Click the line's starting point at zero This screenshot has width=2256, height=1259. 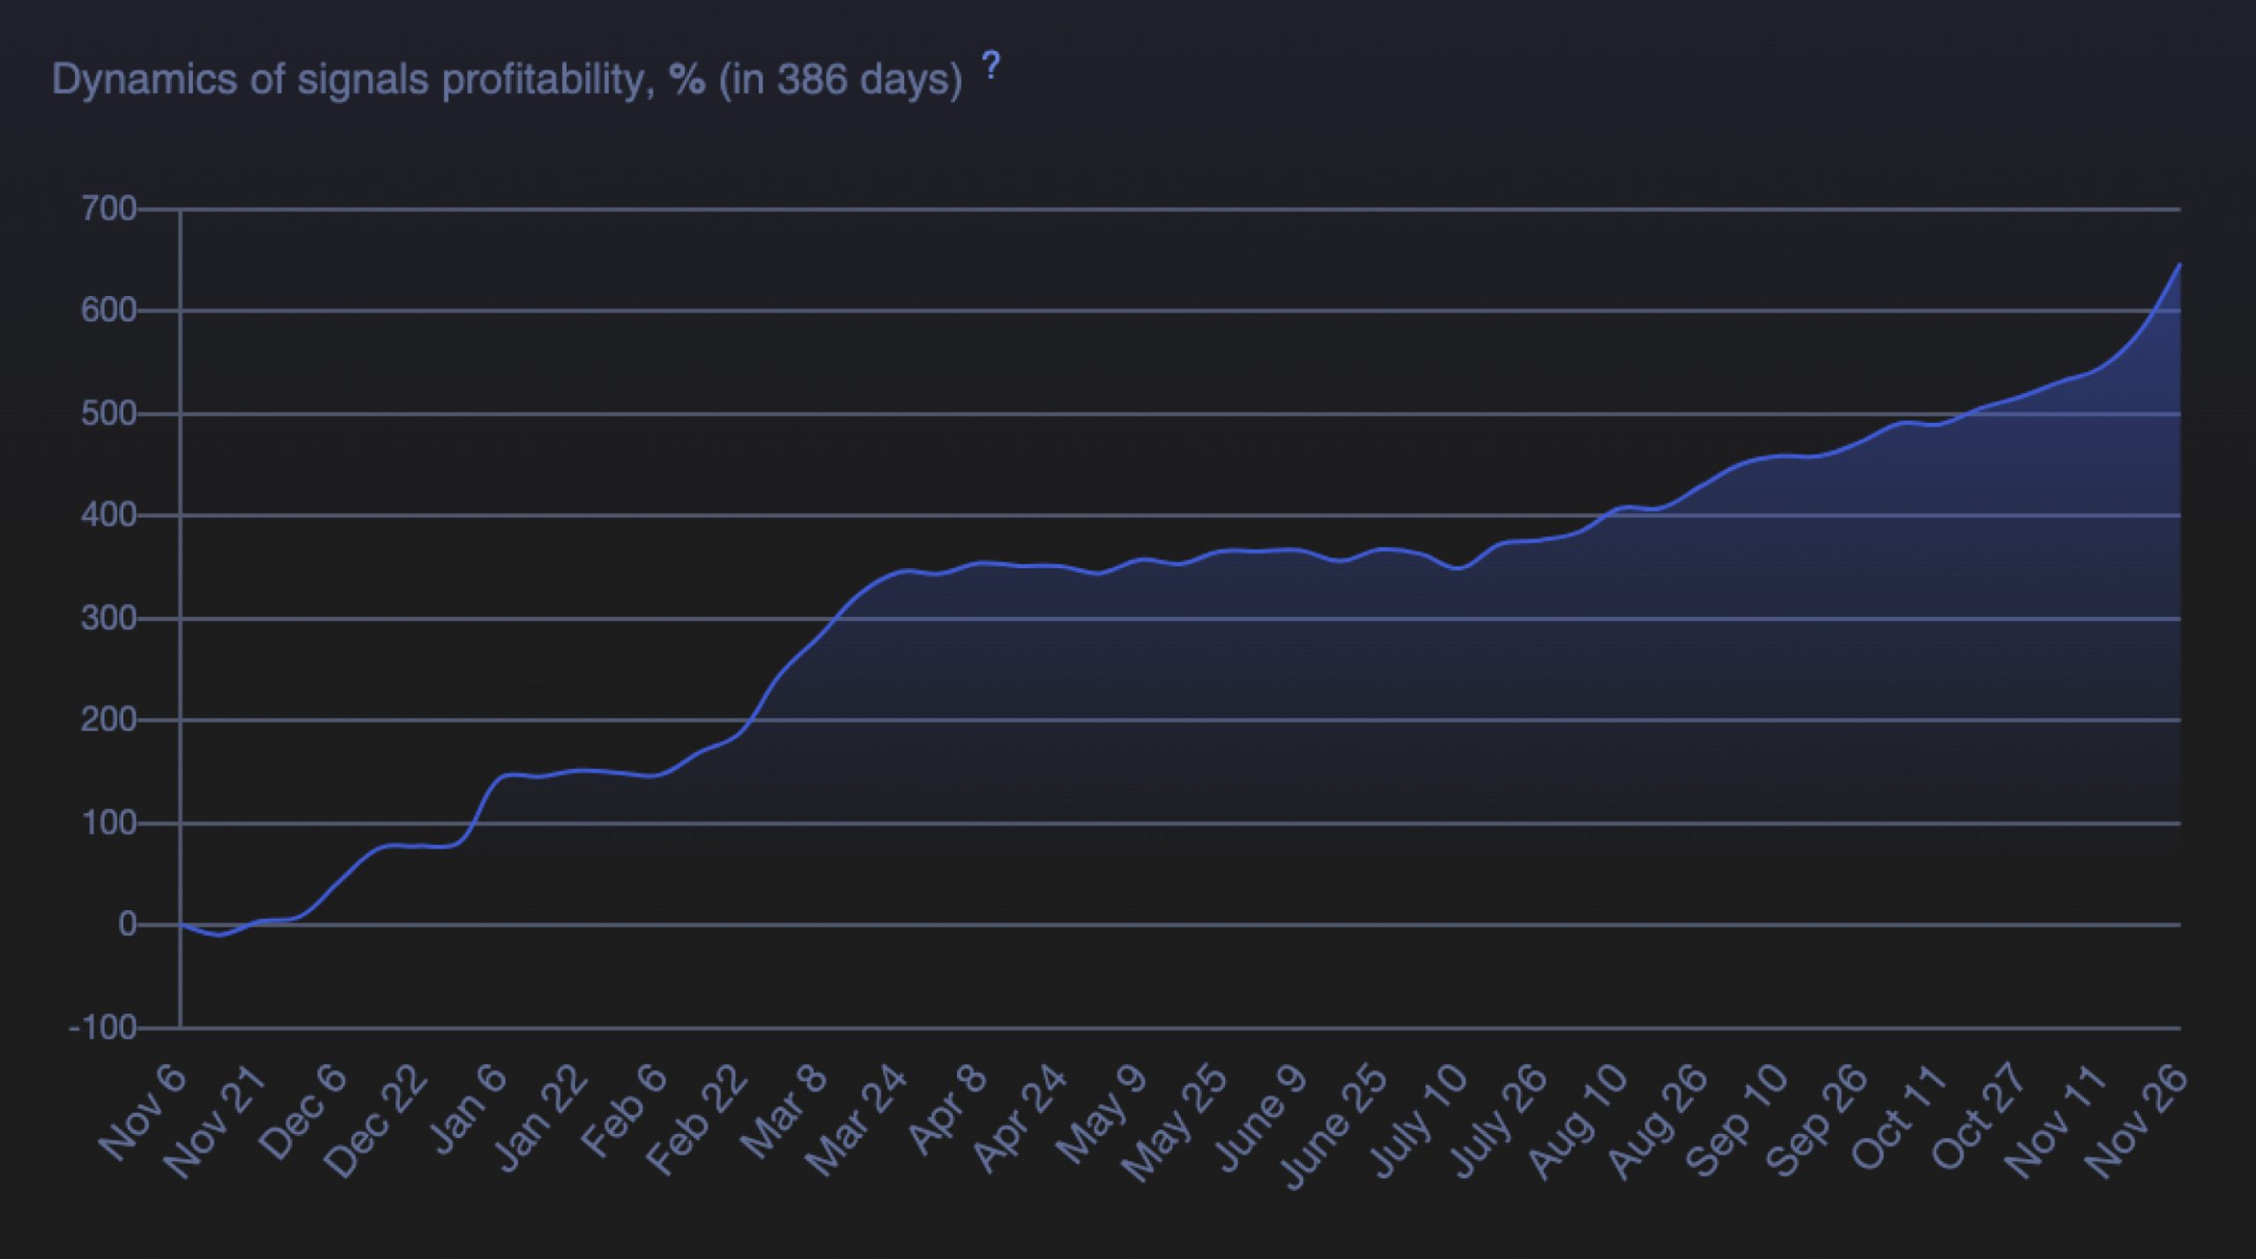point(181,924)
